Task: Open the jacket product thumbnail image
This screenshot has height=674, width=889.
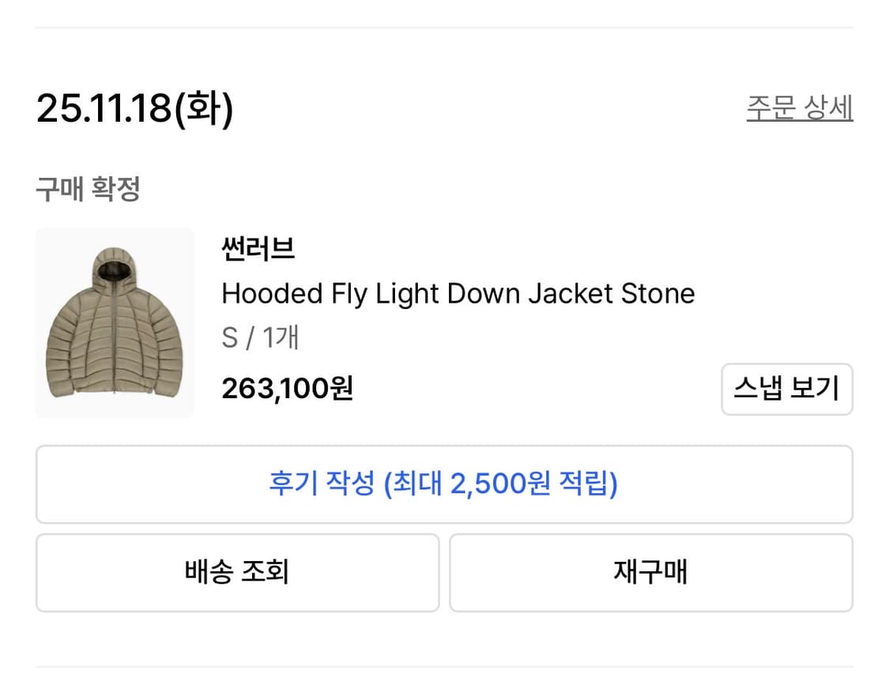Action: point(114,322)
